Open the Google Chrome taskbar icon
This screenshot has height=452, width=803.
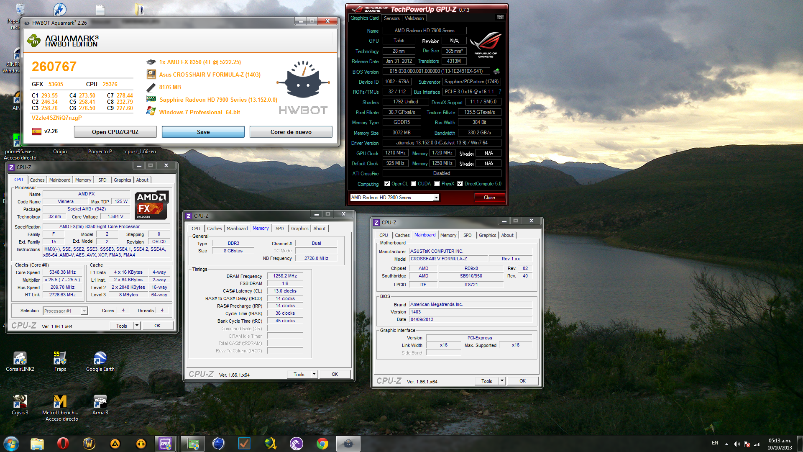(x=322, y=444)
